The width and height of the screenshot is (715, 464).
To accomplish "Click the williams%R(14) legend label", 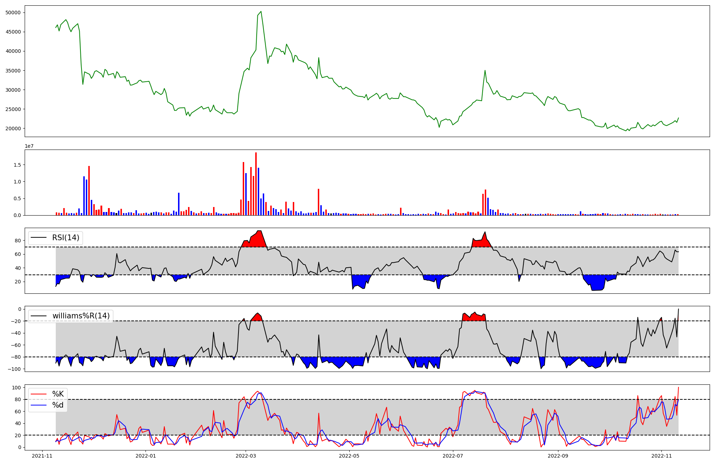I will [x=81, y=316].
